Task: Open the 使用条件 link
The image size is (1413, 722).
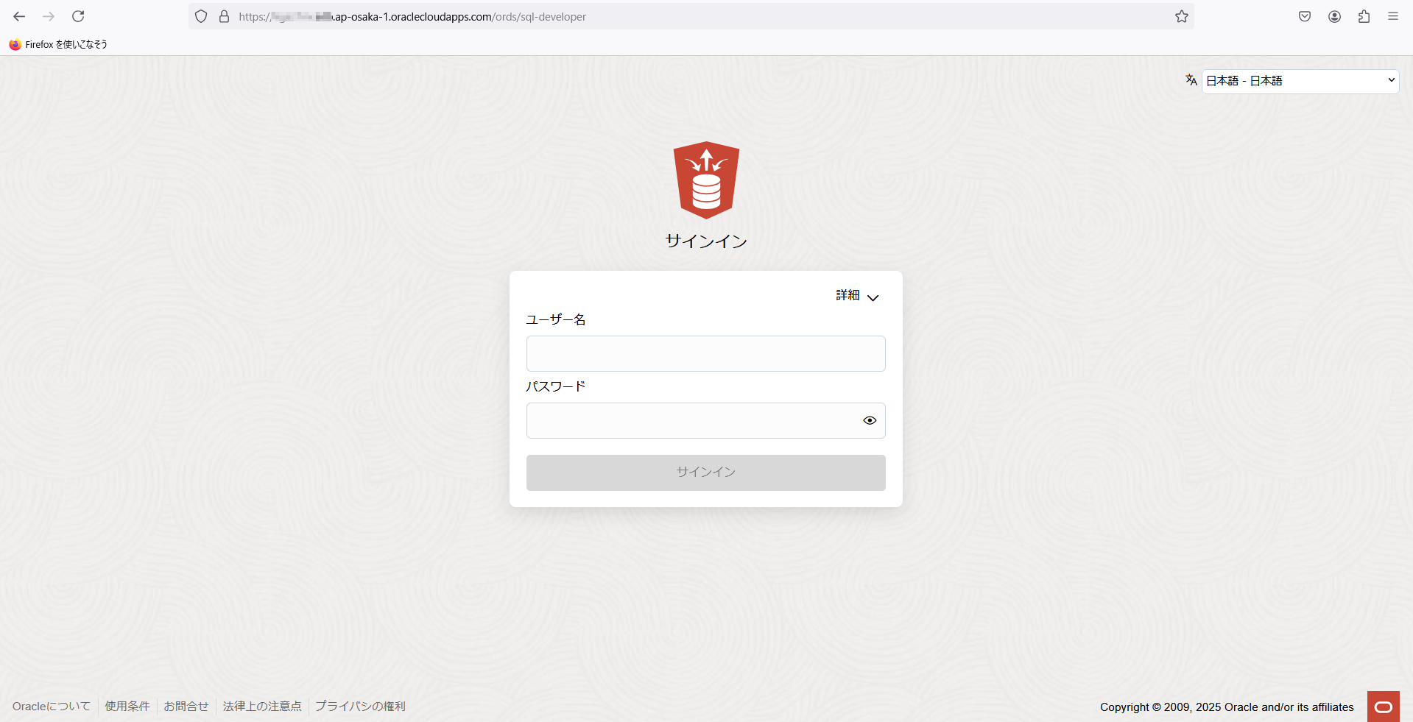Action: (x=127, y=707)
